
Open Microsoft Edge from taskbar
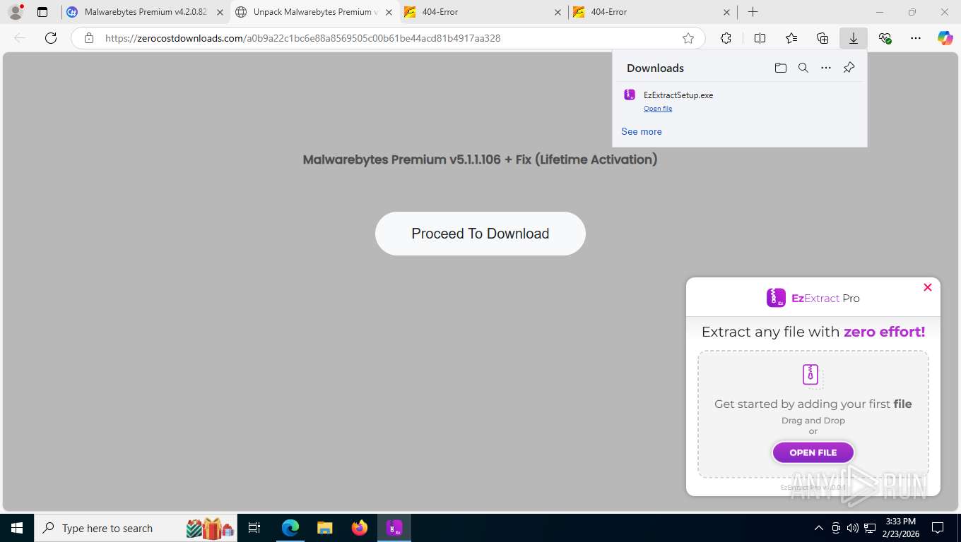[290, 528]
